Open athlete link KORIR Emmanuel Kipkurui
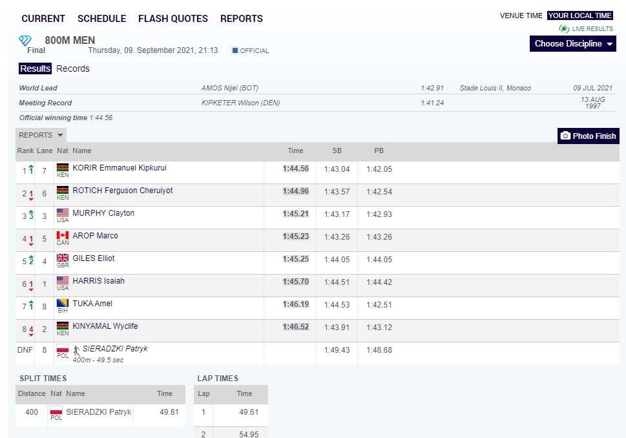The image size is (626, 438). coord(120,168)
